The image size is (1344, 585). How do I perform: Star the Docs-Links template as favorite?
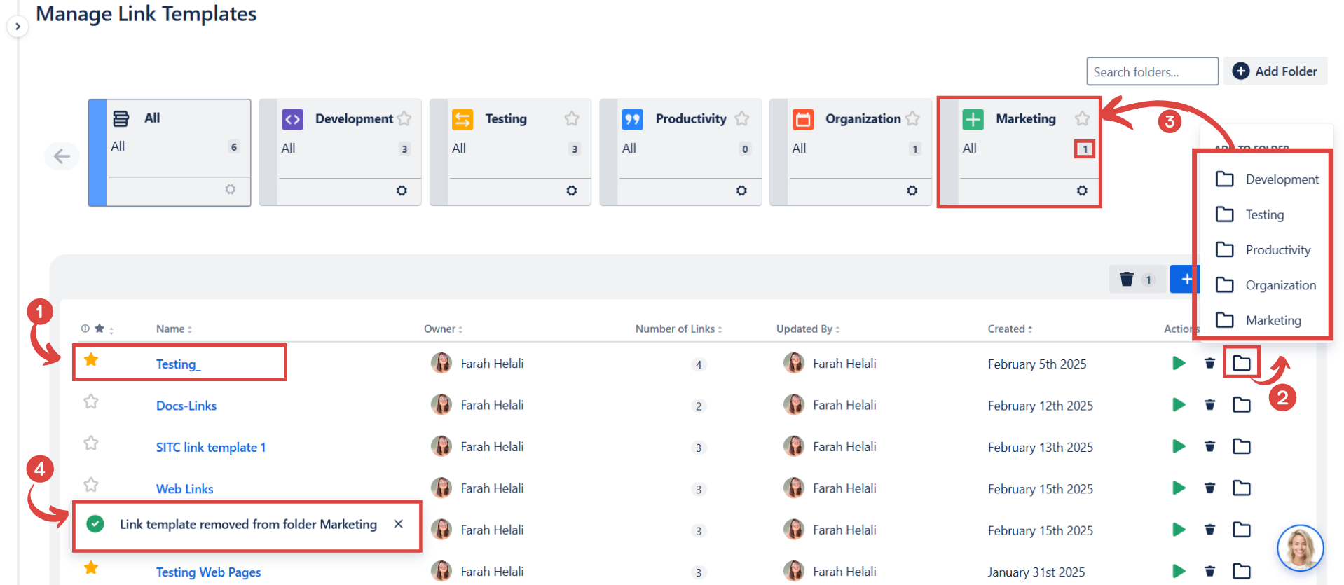point(91,401)
